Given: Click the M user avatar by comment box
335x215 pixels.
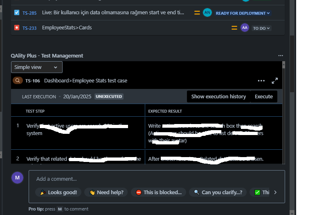Looking at the screenshot, I should pyautogui.click(x=17, y=178).
